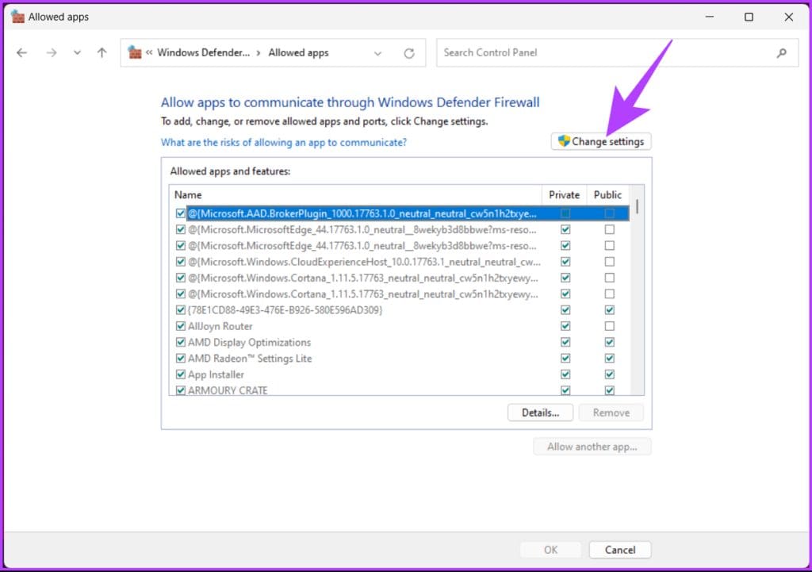Disable Private access for AMD Display Optimizations
The width and height of the screenshot is (812, 572).
[565, 342]
